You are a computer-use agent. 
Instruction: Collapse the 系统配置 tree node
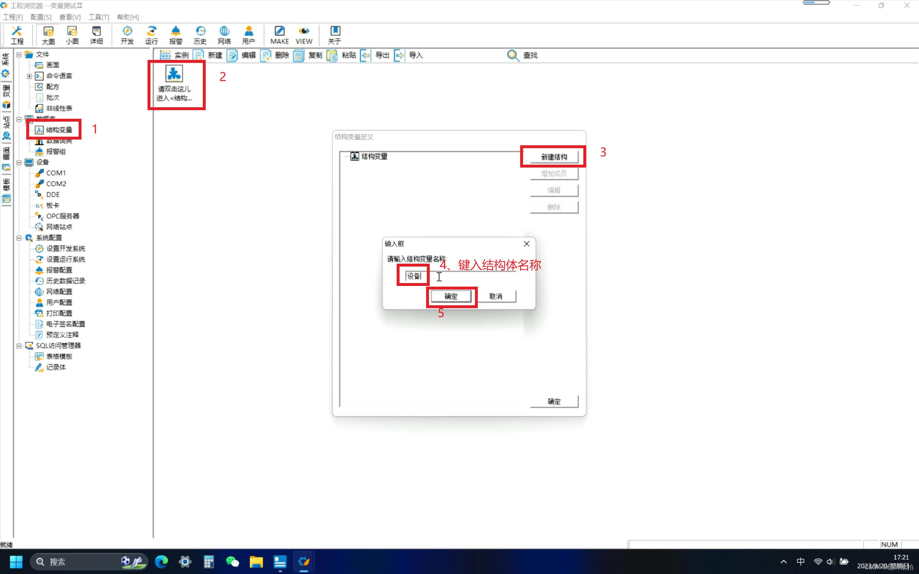[19, 238]
